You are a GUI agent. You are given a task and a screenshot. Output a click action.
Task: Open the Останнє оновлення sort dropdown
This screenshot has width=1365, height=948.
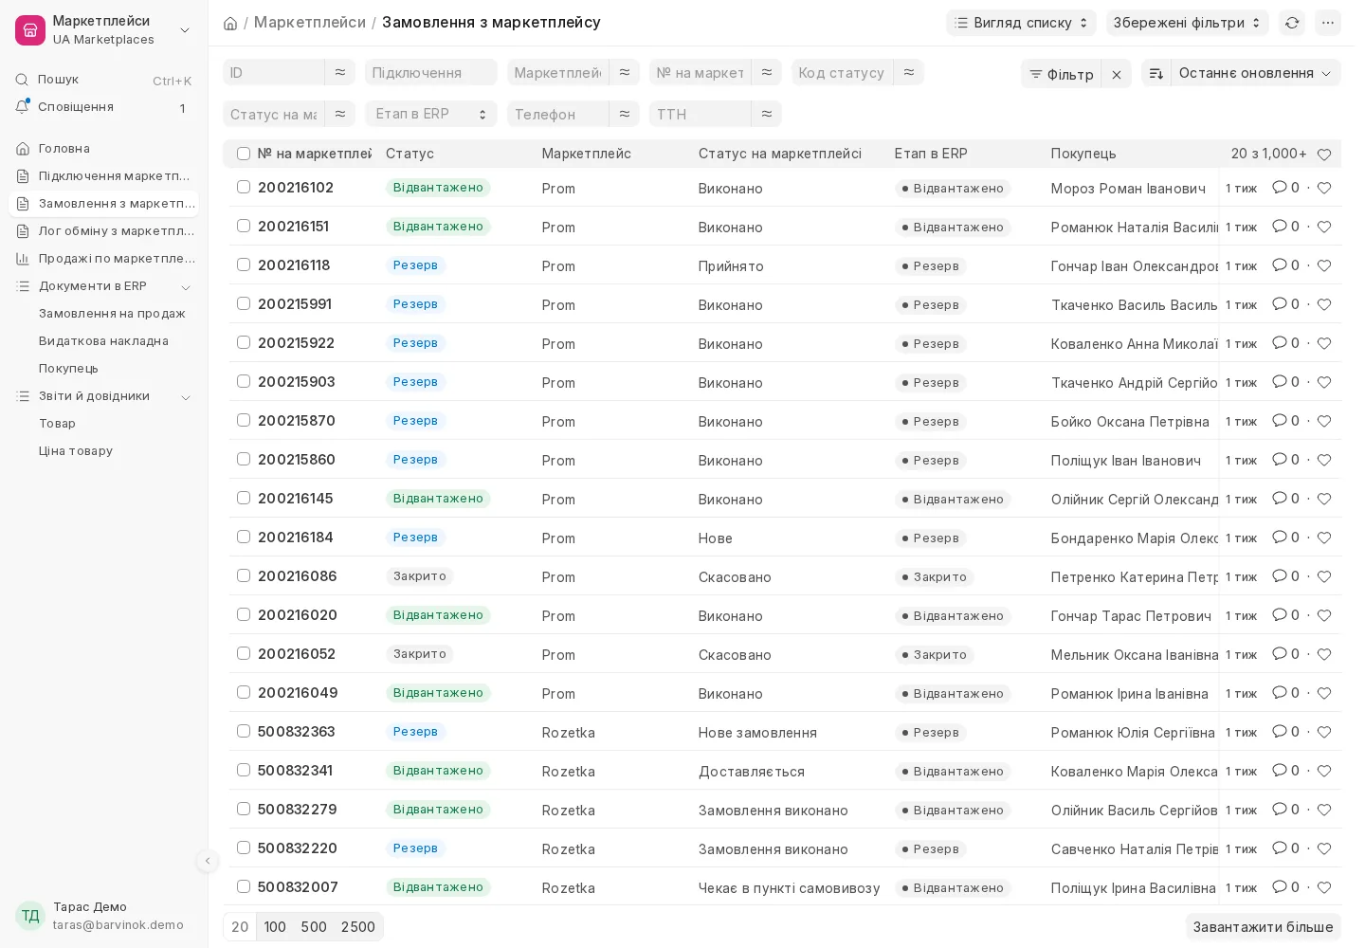pos(1255,73)
